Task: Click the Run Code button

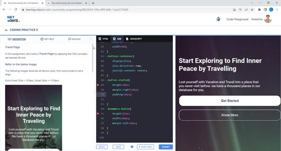Action: [x=146, y=147]
